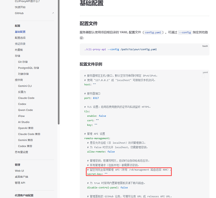The height and width of the screenshot is (198, 216).
Task: Click the 配置文件示例 subsection heading
Action: pyautogui.click(x=91, y=64)
